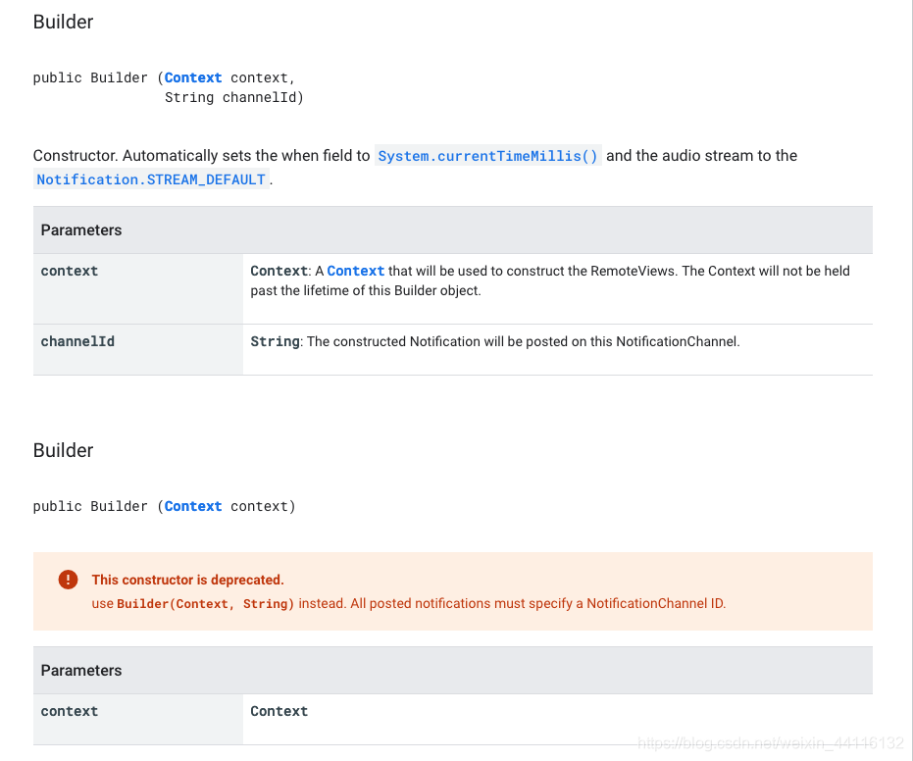Click Builder(Context, String) in the deprecation notice
This screenshot has width=913, height=761.
tap(206, 604)
